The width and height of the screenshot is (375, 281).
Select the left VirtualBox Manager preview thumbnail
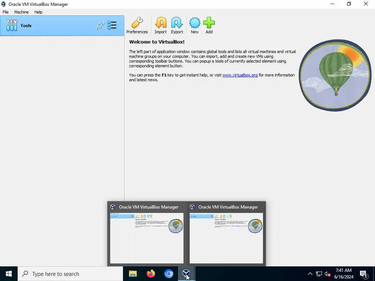tap(147, 238)
